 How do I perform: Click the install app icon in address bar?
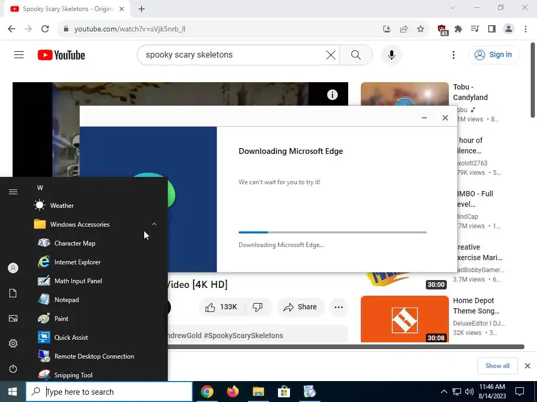click(386, 29)
